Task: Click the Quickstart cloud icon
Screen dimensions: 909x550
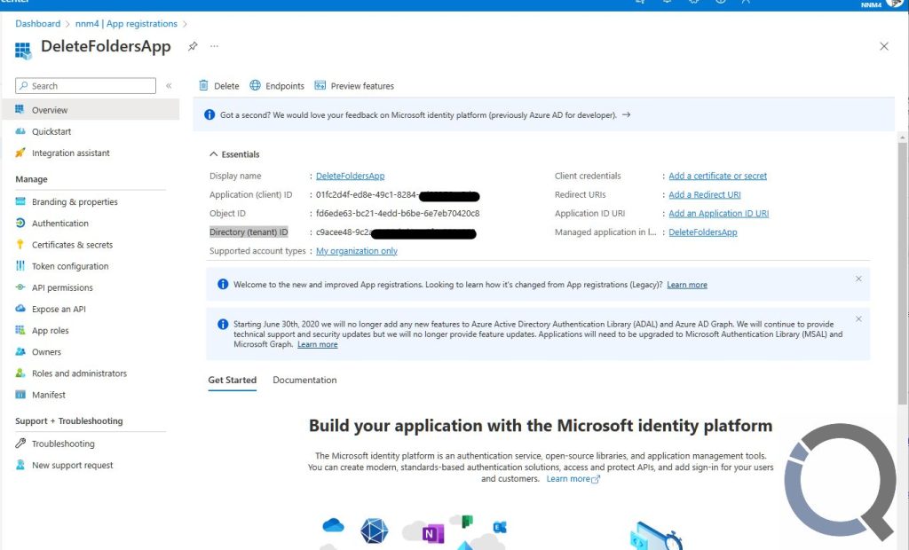Action: pos(20,131)
